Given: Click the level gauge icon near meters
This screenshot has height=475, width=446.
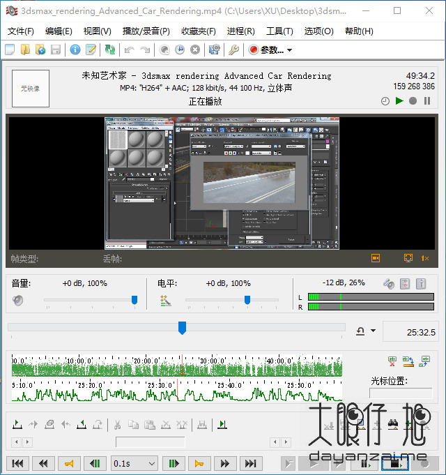Looking at the screenshot, I should [x=421, y=284].
